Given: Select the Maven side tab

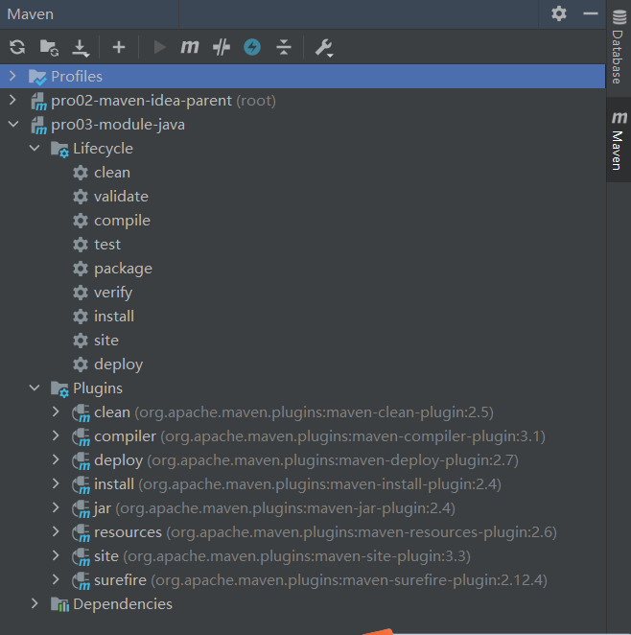Looking at the screenshot, I should pos(619,140).
